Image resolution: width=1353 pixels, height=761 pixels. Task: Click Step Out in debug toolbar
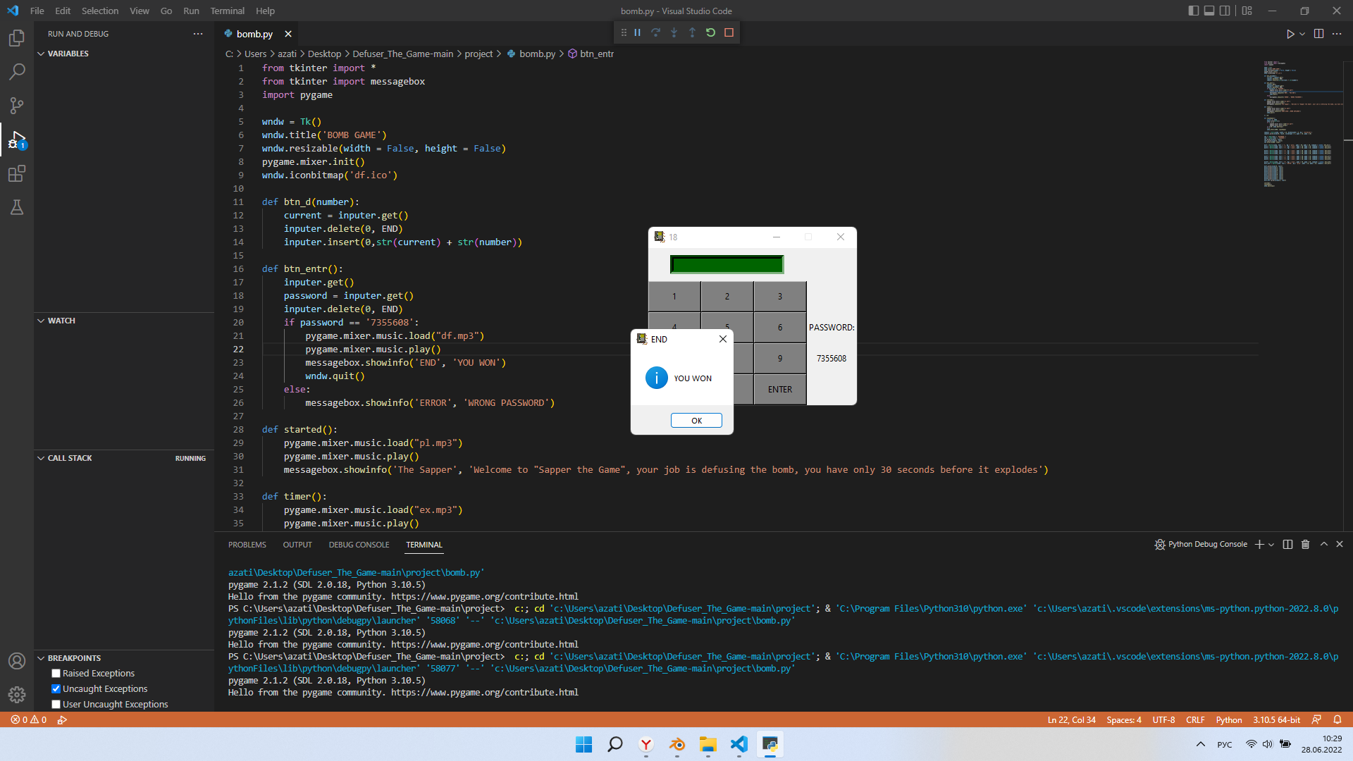(x=693, y=32)
